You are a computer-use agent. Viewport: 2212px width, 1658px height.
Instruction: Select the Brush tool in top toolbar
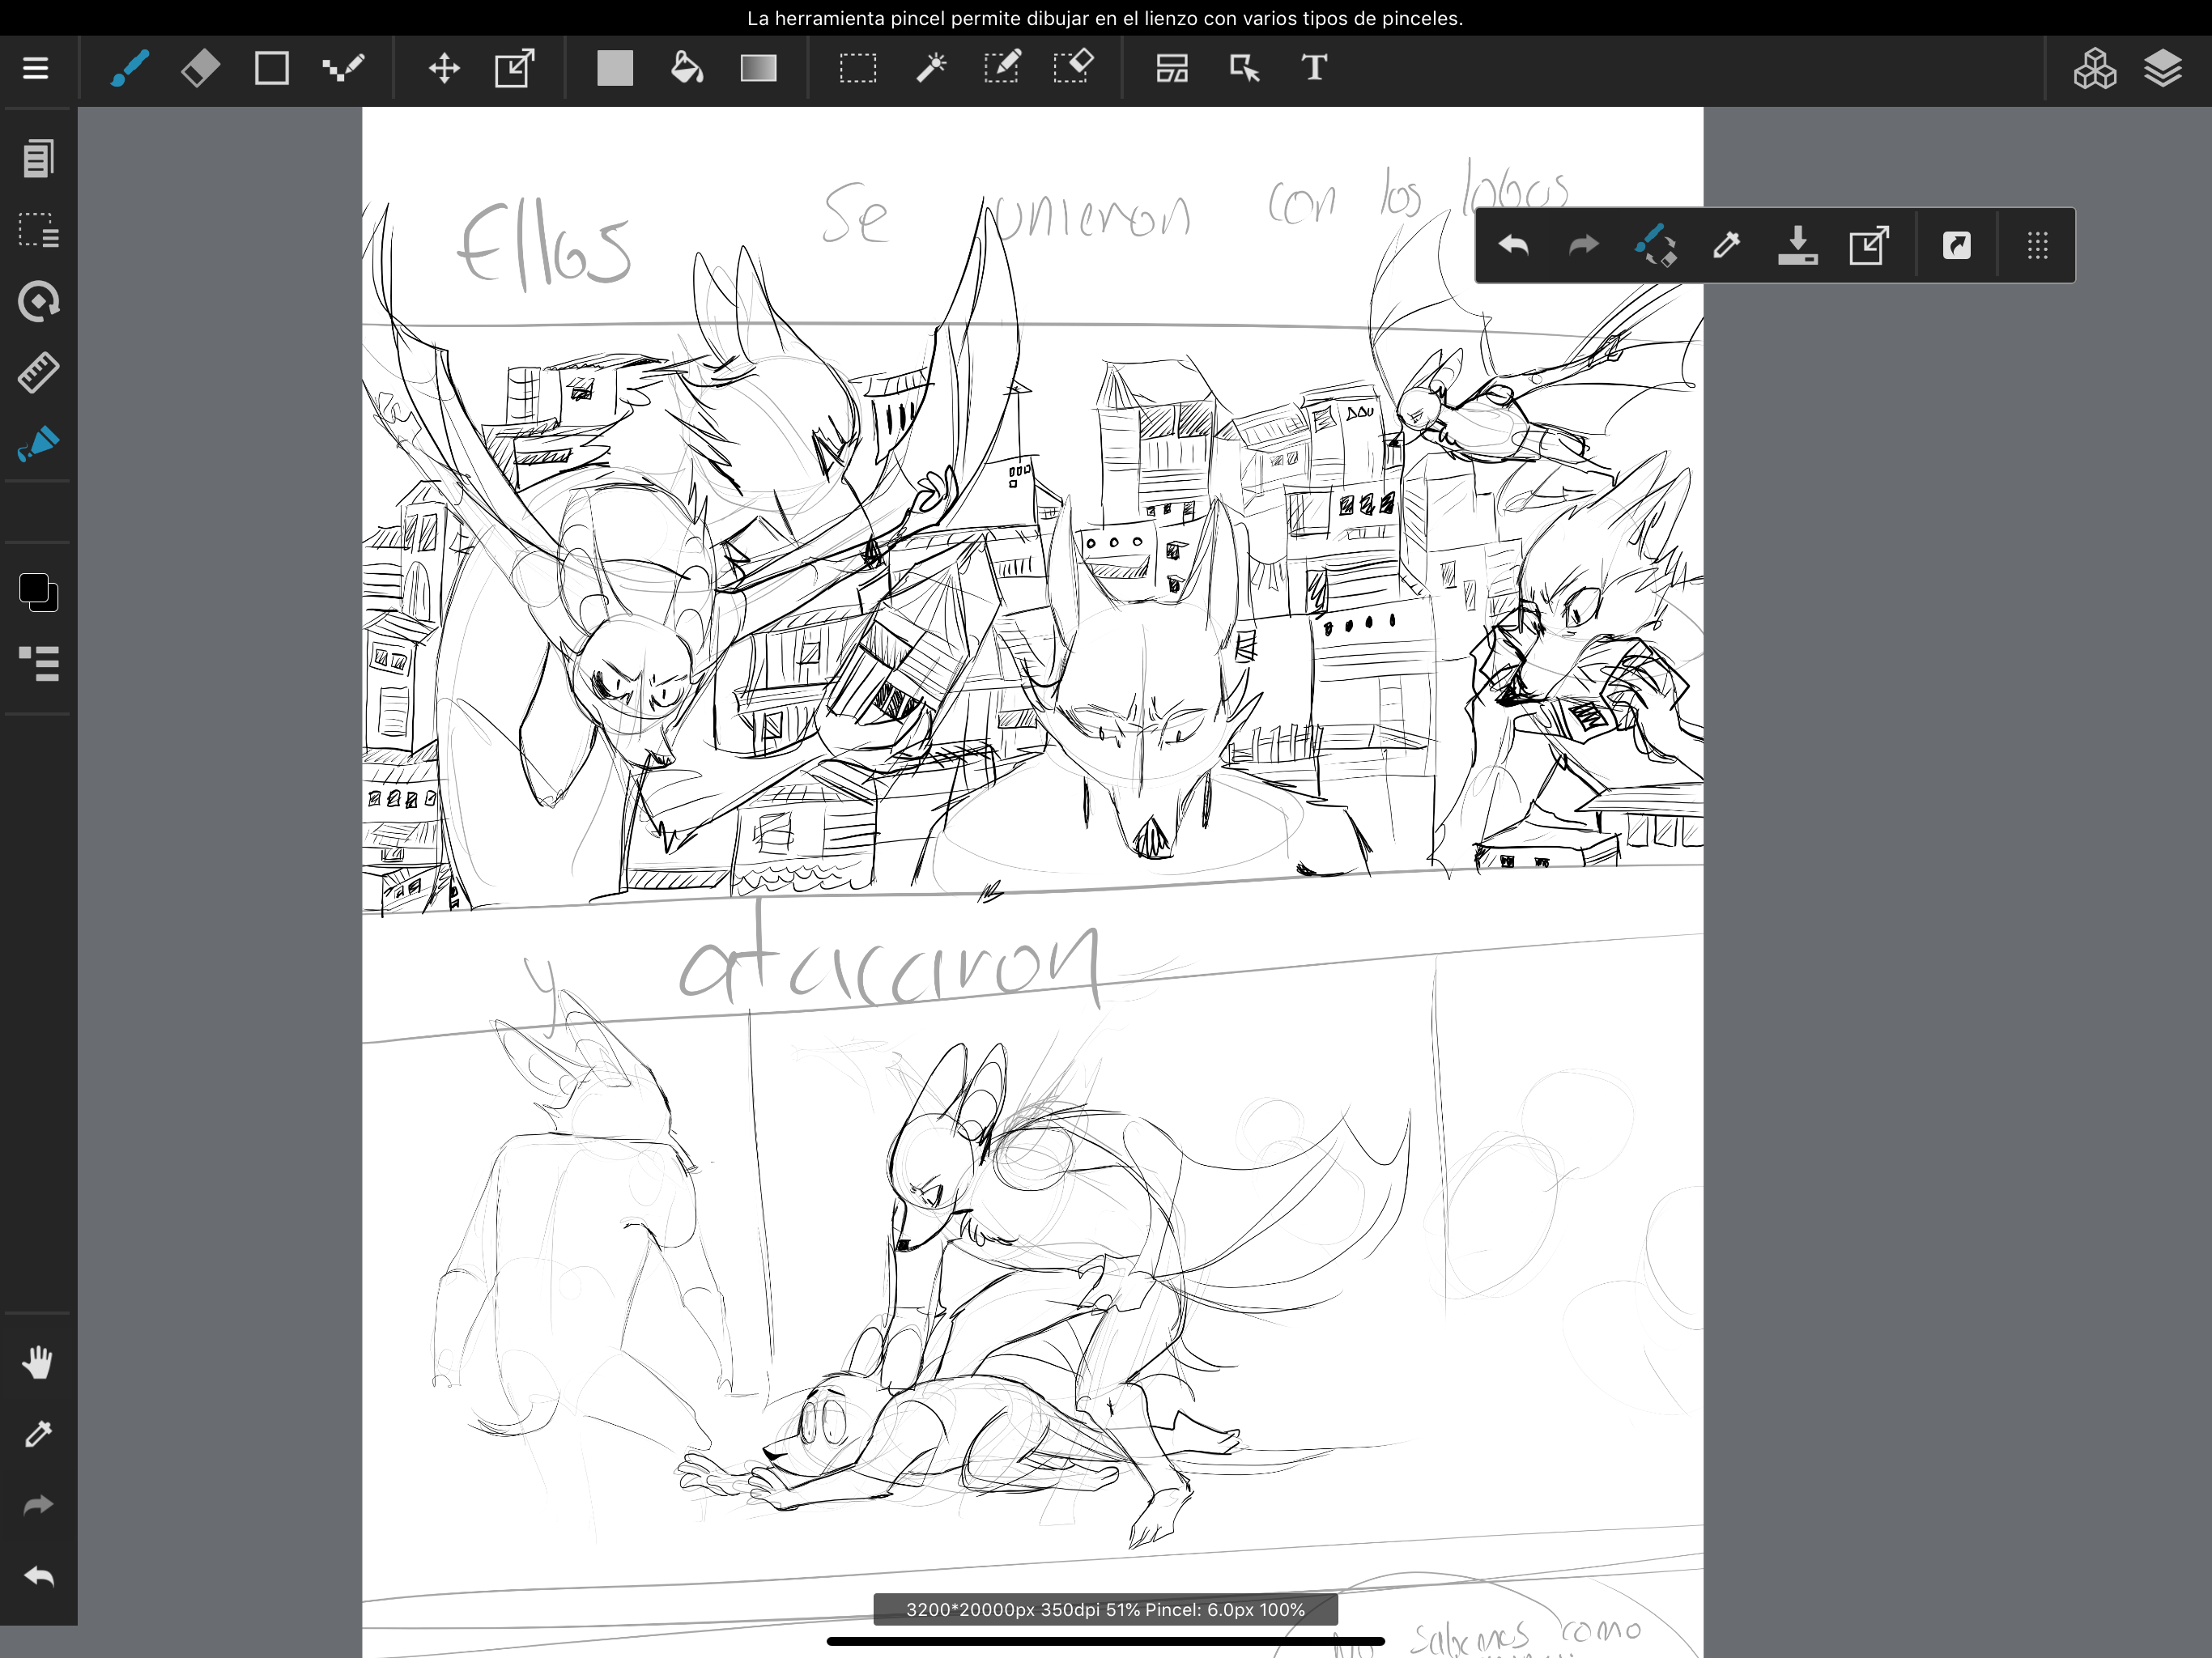[x=129, y=68]
